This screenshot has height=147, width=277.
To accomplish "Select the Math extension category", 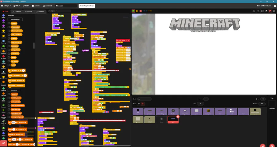I will coord(3,129).
